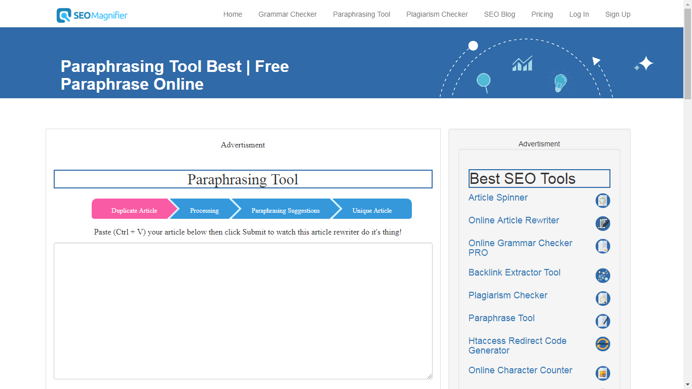Open Online Grammar Checker PRO link

[x=520, y=248]
